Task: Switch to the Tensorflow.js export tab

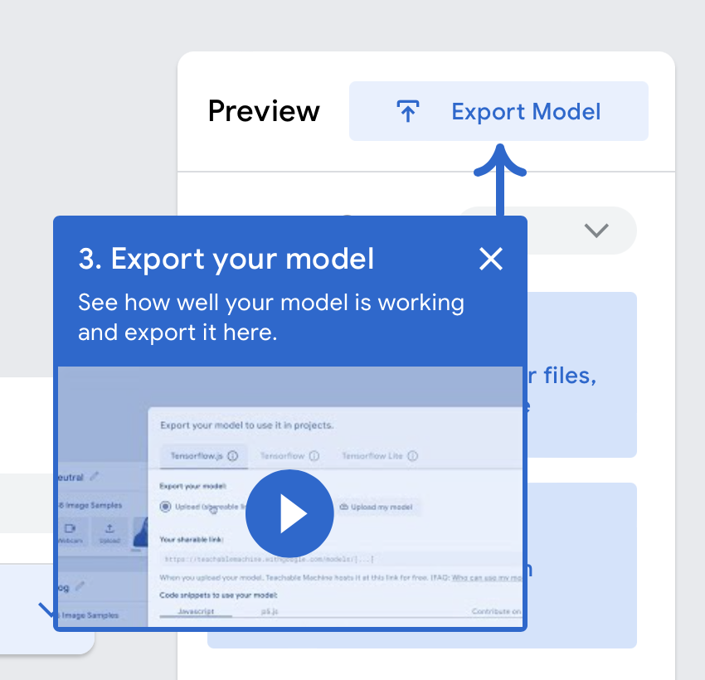Action: coord(197,455)
